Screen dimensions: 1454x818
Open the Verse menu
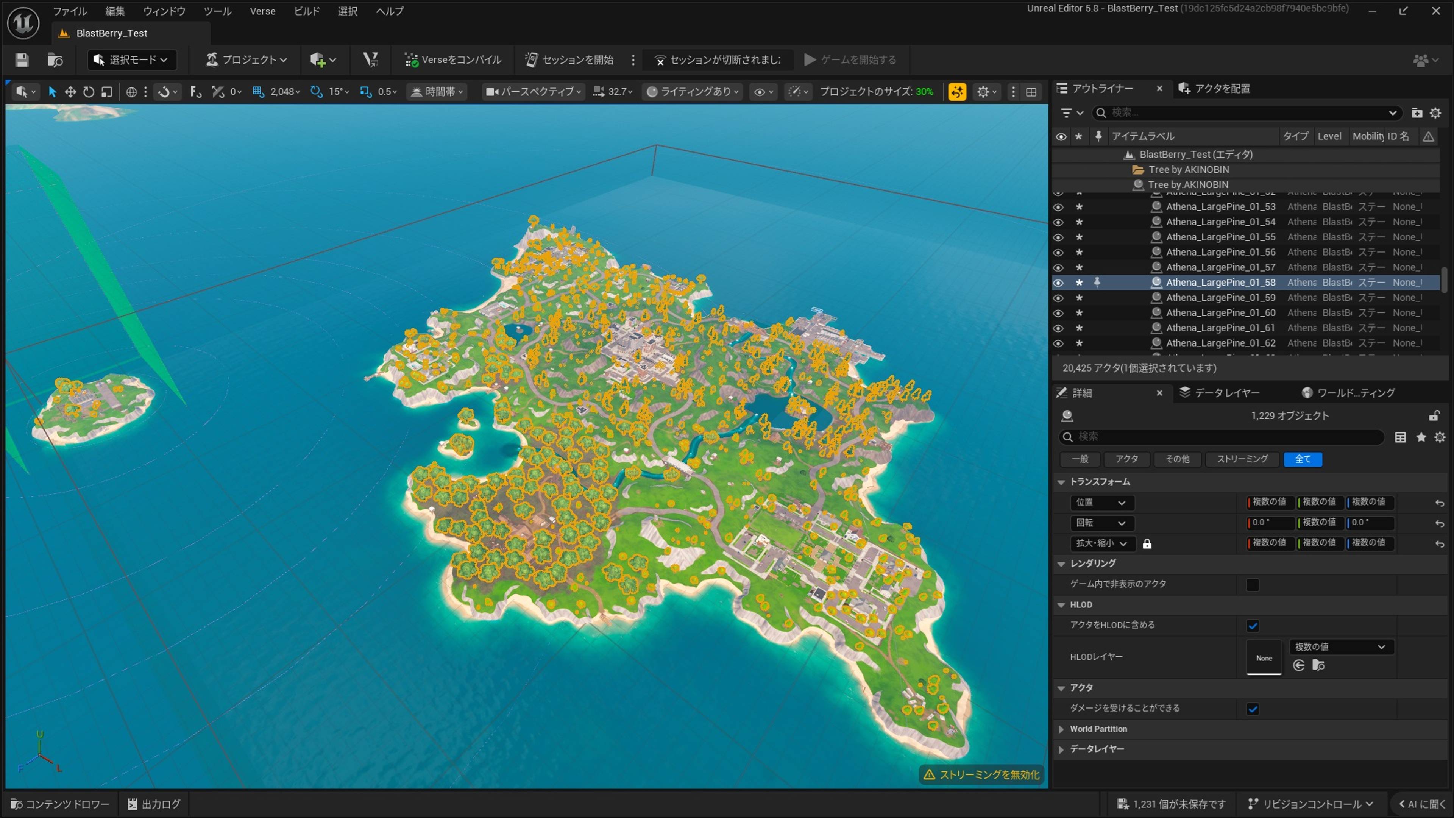click(263, 11)
